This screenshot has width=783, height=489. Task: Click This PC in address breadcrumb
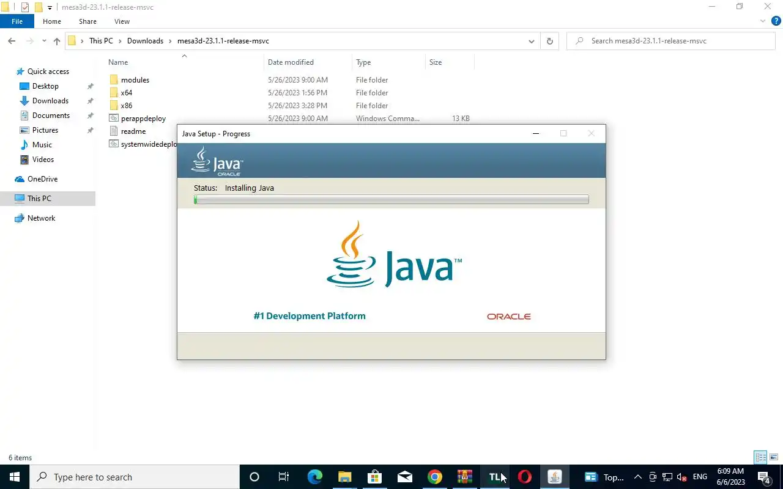click(x=101, y=41)
